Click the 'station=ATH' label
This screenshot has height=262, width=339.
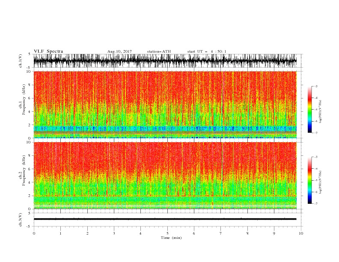(159, 51)
